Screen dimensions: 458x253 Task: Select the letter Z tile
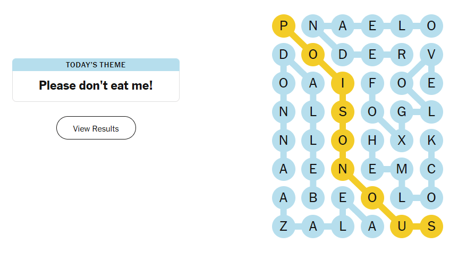(x=284, y=226)
